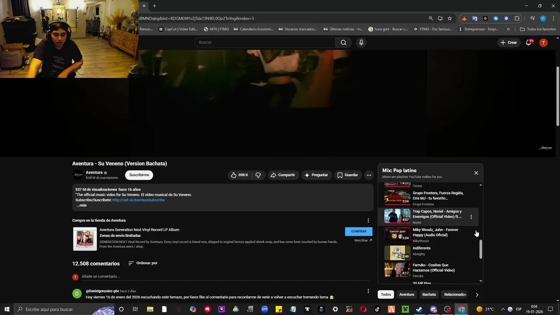Click install app icon in address bar
560x315 pixels.
[440, 18]
